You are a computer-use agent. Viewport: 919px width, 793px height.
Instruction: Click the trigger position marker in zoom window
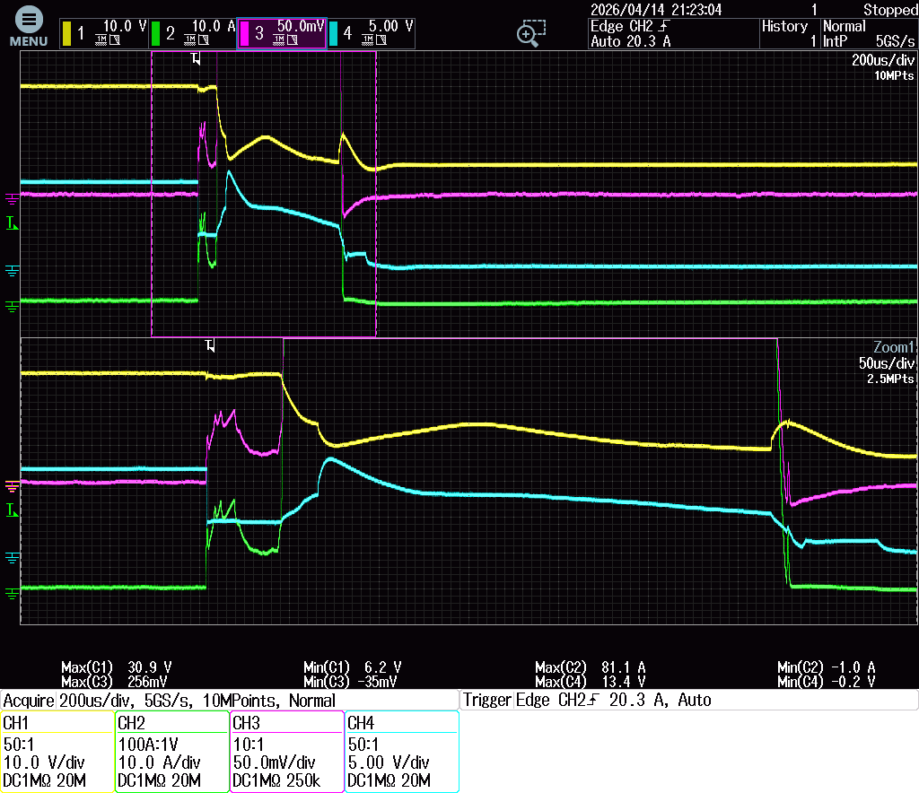(210, 345)
